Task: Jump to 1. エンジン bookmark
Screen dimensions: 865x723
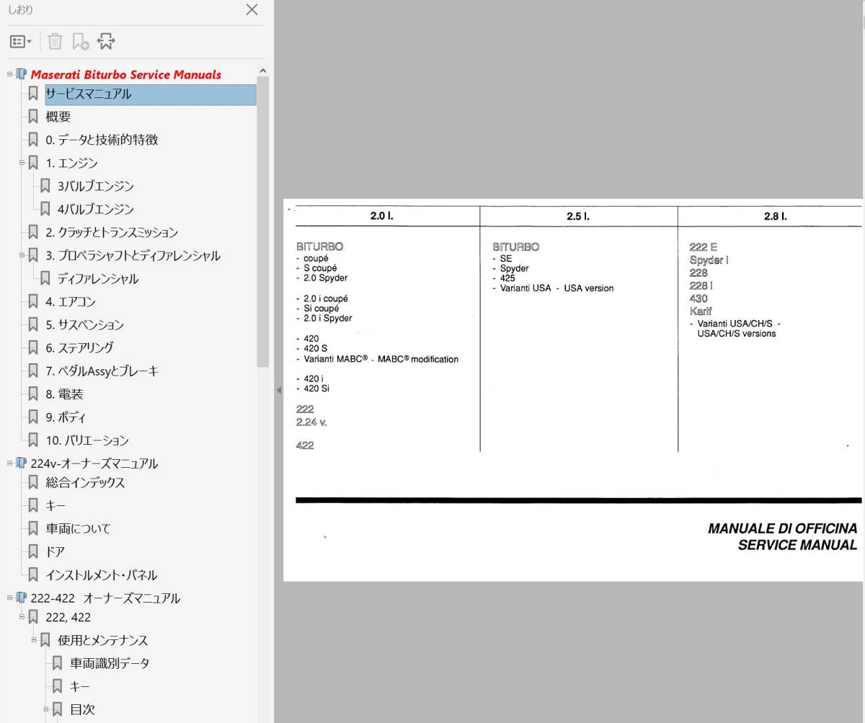Action: (71, 163)
